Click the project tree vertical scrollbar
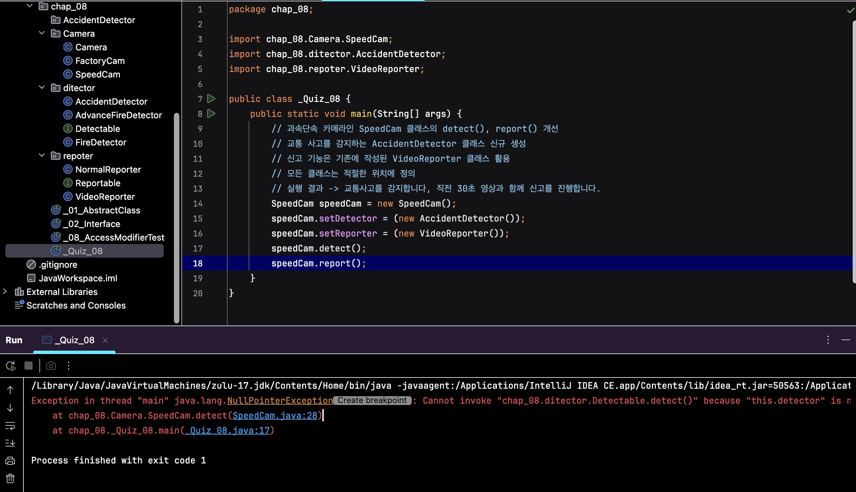Screen dimensions: 856x492 tap(176, 217)
